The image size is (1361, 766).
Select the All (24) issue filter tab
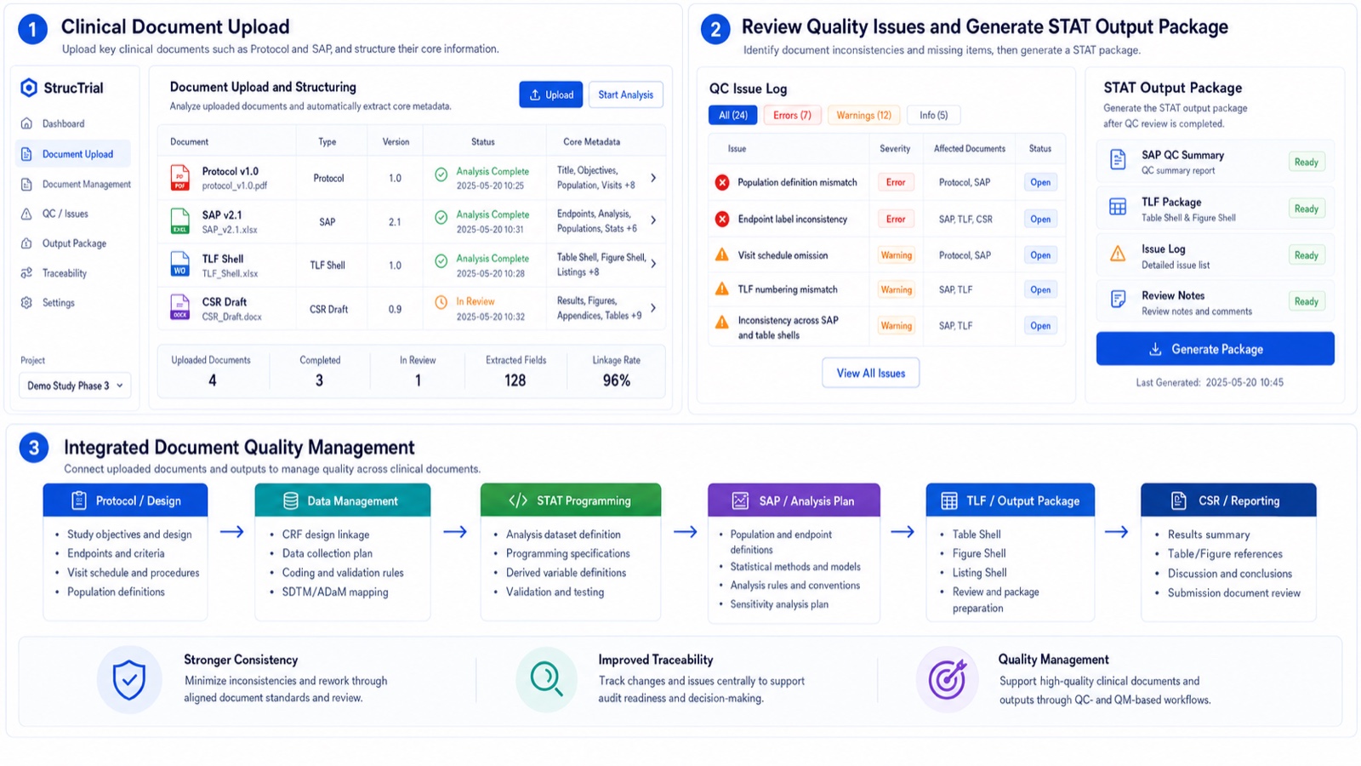(x=732, y=115)
